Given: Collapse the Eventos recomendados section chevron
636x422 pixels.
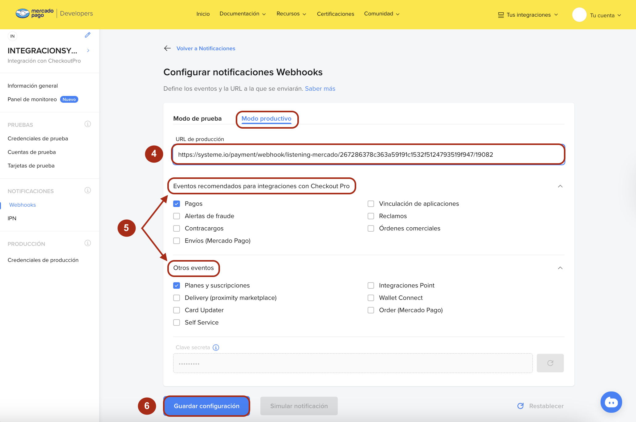Looking at the screenshot, I should click(560, 186).
